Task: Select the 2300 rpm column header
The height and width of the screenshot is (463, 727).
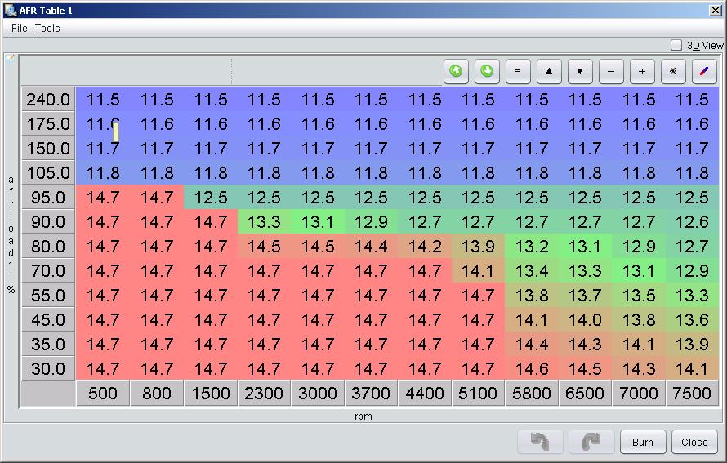Action: [x=265, y=393]
